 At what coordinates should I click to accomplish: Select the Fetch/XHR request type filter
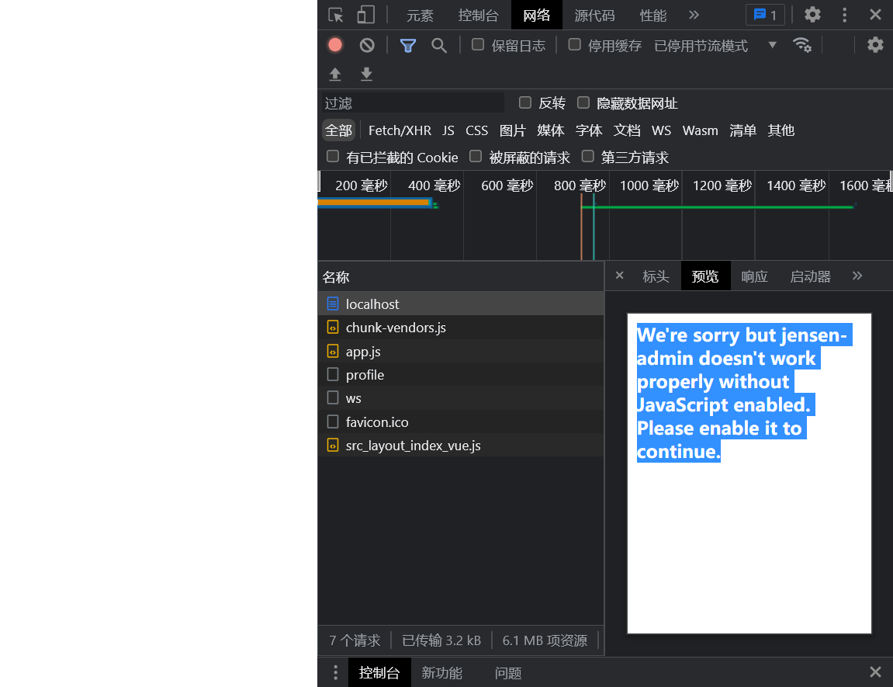400,130
